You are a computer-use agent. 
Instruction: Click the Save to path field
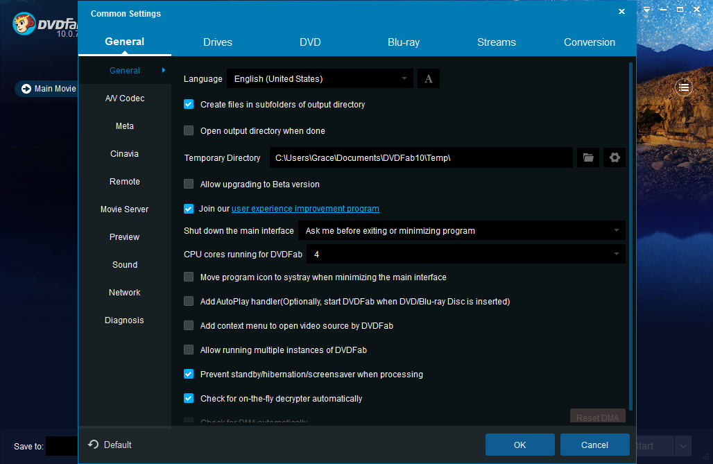(x=62, y=446)
